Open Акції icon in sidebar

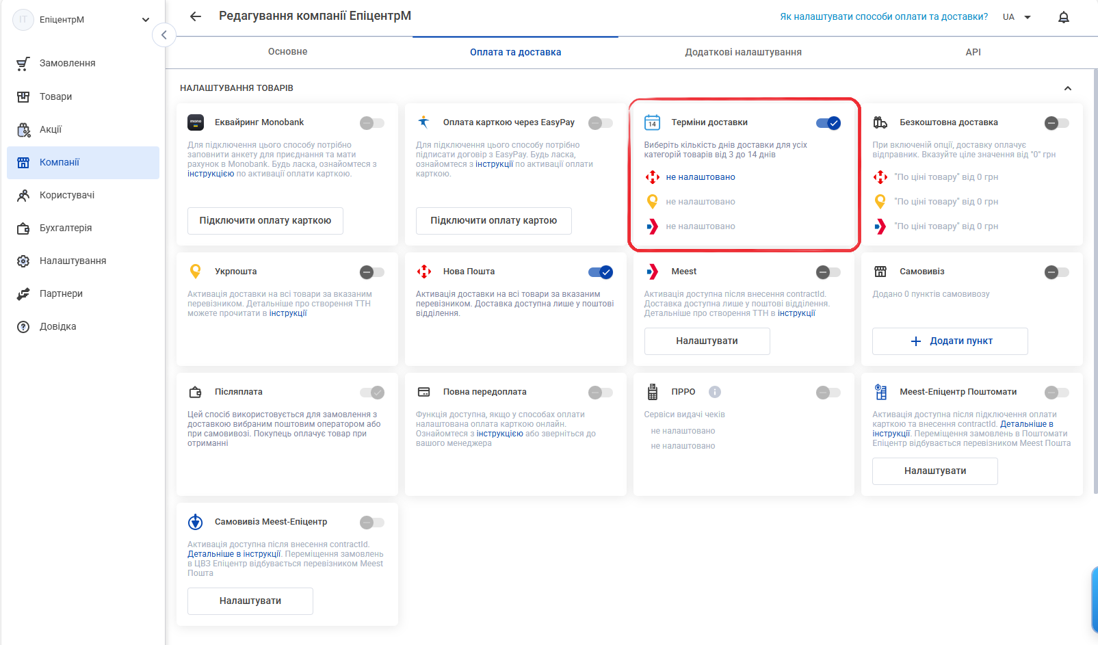23,129
